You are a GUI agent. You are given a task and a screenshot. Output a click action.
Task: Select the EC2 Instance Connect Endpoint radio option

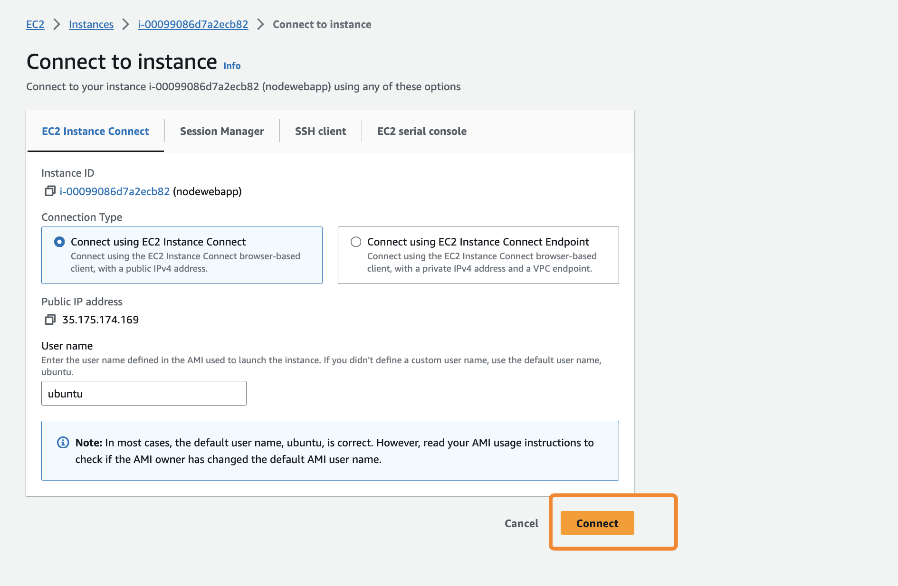[x=356, y=242]
